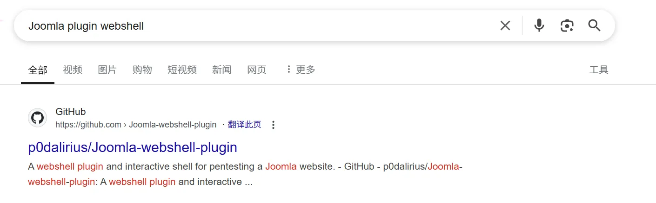
Task: Submit search with the magnifying glass icon
Action: point(594,25)
